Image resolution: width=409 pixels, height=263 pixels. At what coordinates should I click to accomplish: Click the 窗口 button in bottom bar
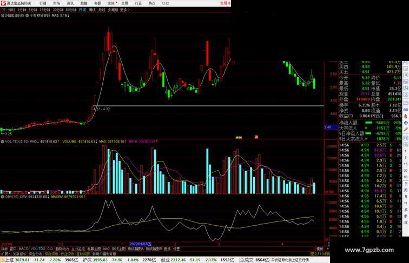(13, 249)
